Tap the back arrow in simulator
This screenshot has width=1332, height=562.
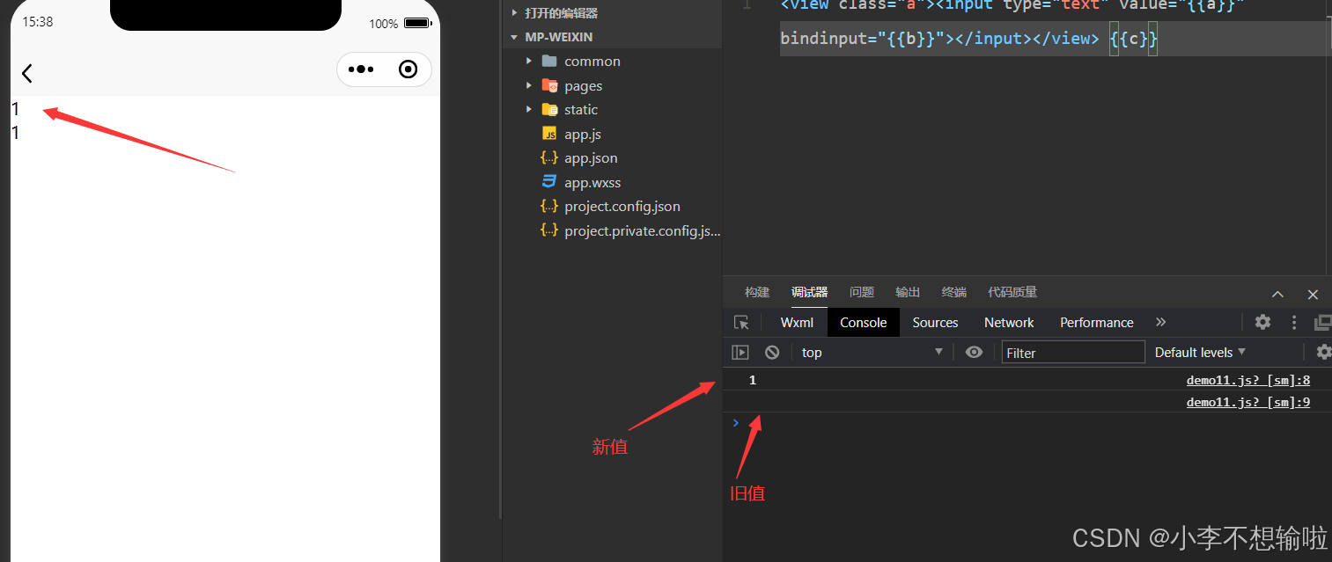(27, 73)
